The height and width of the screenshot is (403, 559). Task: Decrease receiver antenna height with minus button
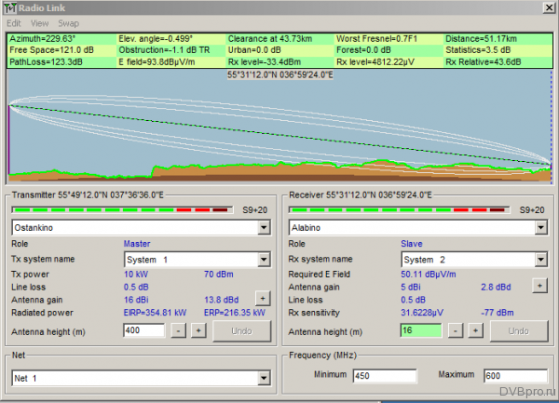tap(457, 330)
